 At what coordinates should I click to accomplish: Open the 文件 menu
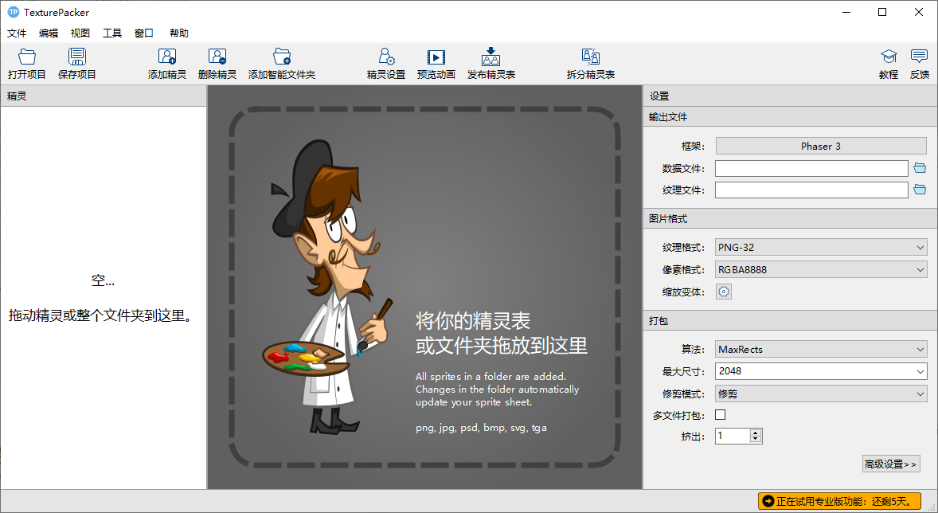tap(17, 33)
